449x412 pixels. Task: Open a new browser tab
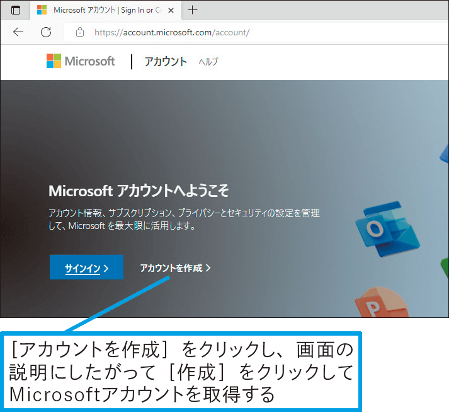tap(193, 10)
